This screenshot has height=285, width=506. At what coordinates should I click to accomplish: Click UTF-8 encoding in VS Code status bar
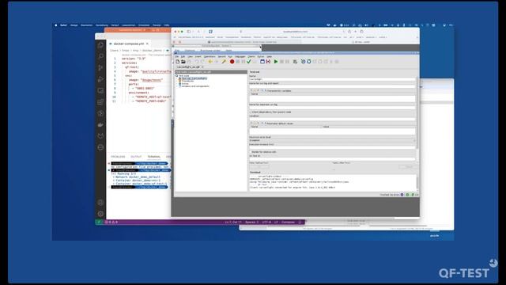pos(266,222)
